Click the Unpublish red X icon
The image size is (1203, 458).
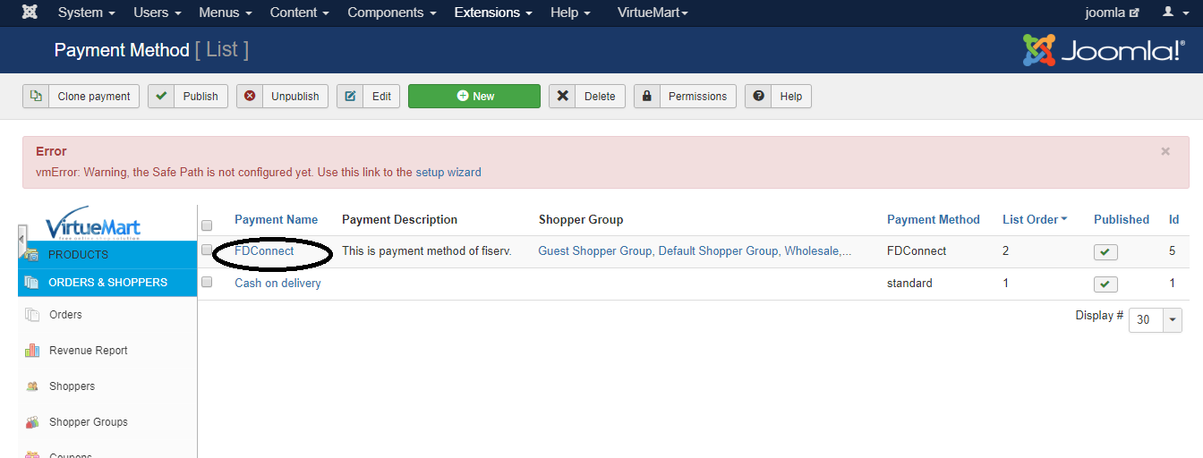(x=250, y=97)
